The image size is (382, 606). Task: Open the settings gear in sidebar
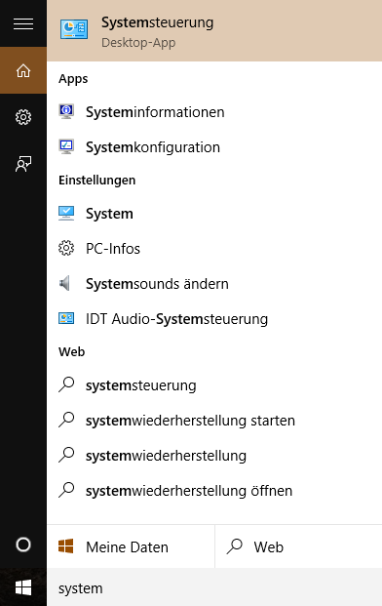23,117
